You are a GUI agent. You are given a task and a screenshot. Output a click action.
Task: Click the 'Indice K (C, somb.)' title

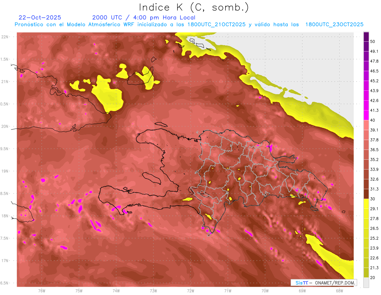click(x=194, y=7)
